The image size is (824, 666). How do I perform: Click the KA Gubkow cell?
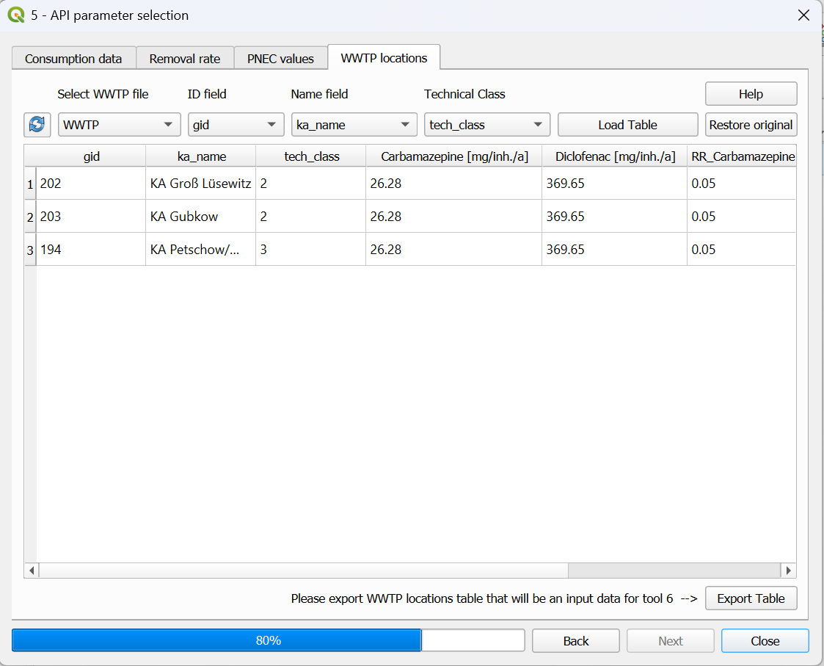point(201,216)
